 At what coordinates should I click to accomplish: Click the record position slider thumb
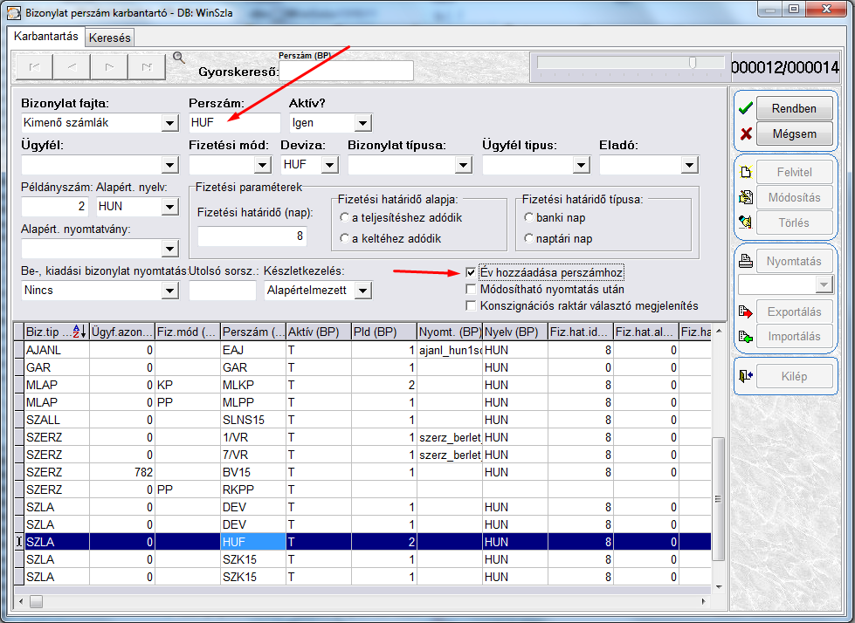(x=693, y=63)
